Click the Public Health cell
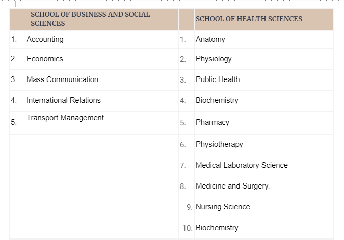344x240 pixels. coord(263,80)
